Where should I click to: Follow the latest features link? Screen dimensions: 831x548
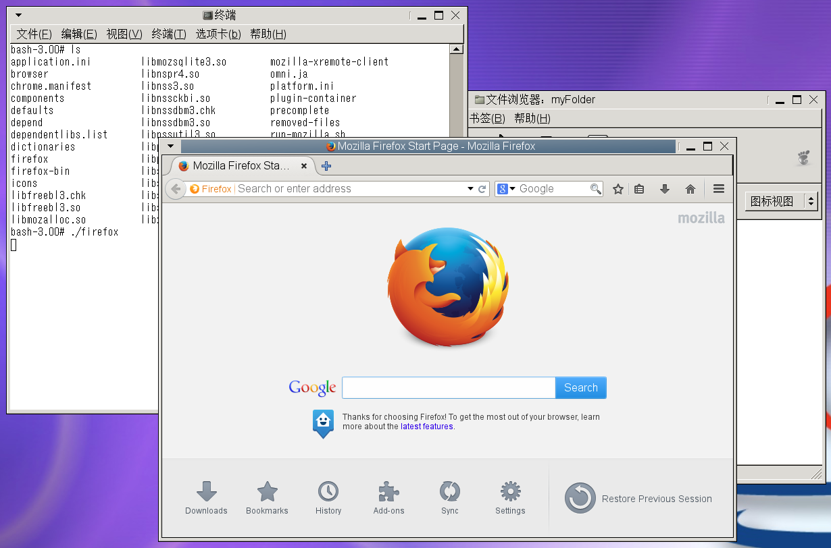[427, 427]
